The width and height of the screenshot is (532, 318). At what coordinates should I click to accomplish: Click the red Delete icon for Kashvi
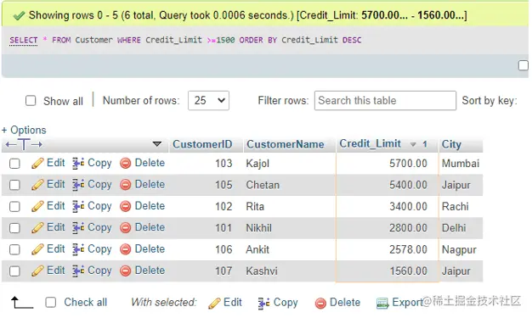point(125,271)
